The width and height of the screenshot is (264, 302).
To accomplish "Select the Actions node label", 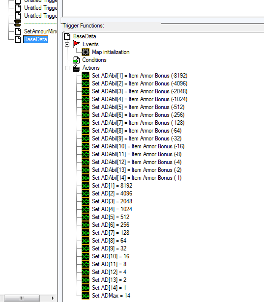I will point(91,68).
